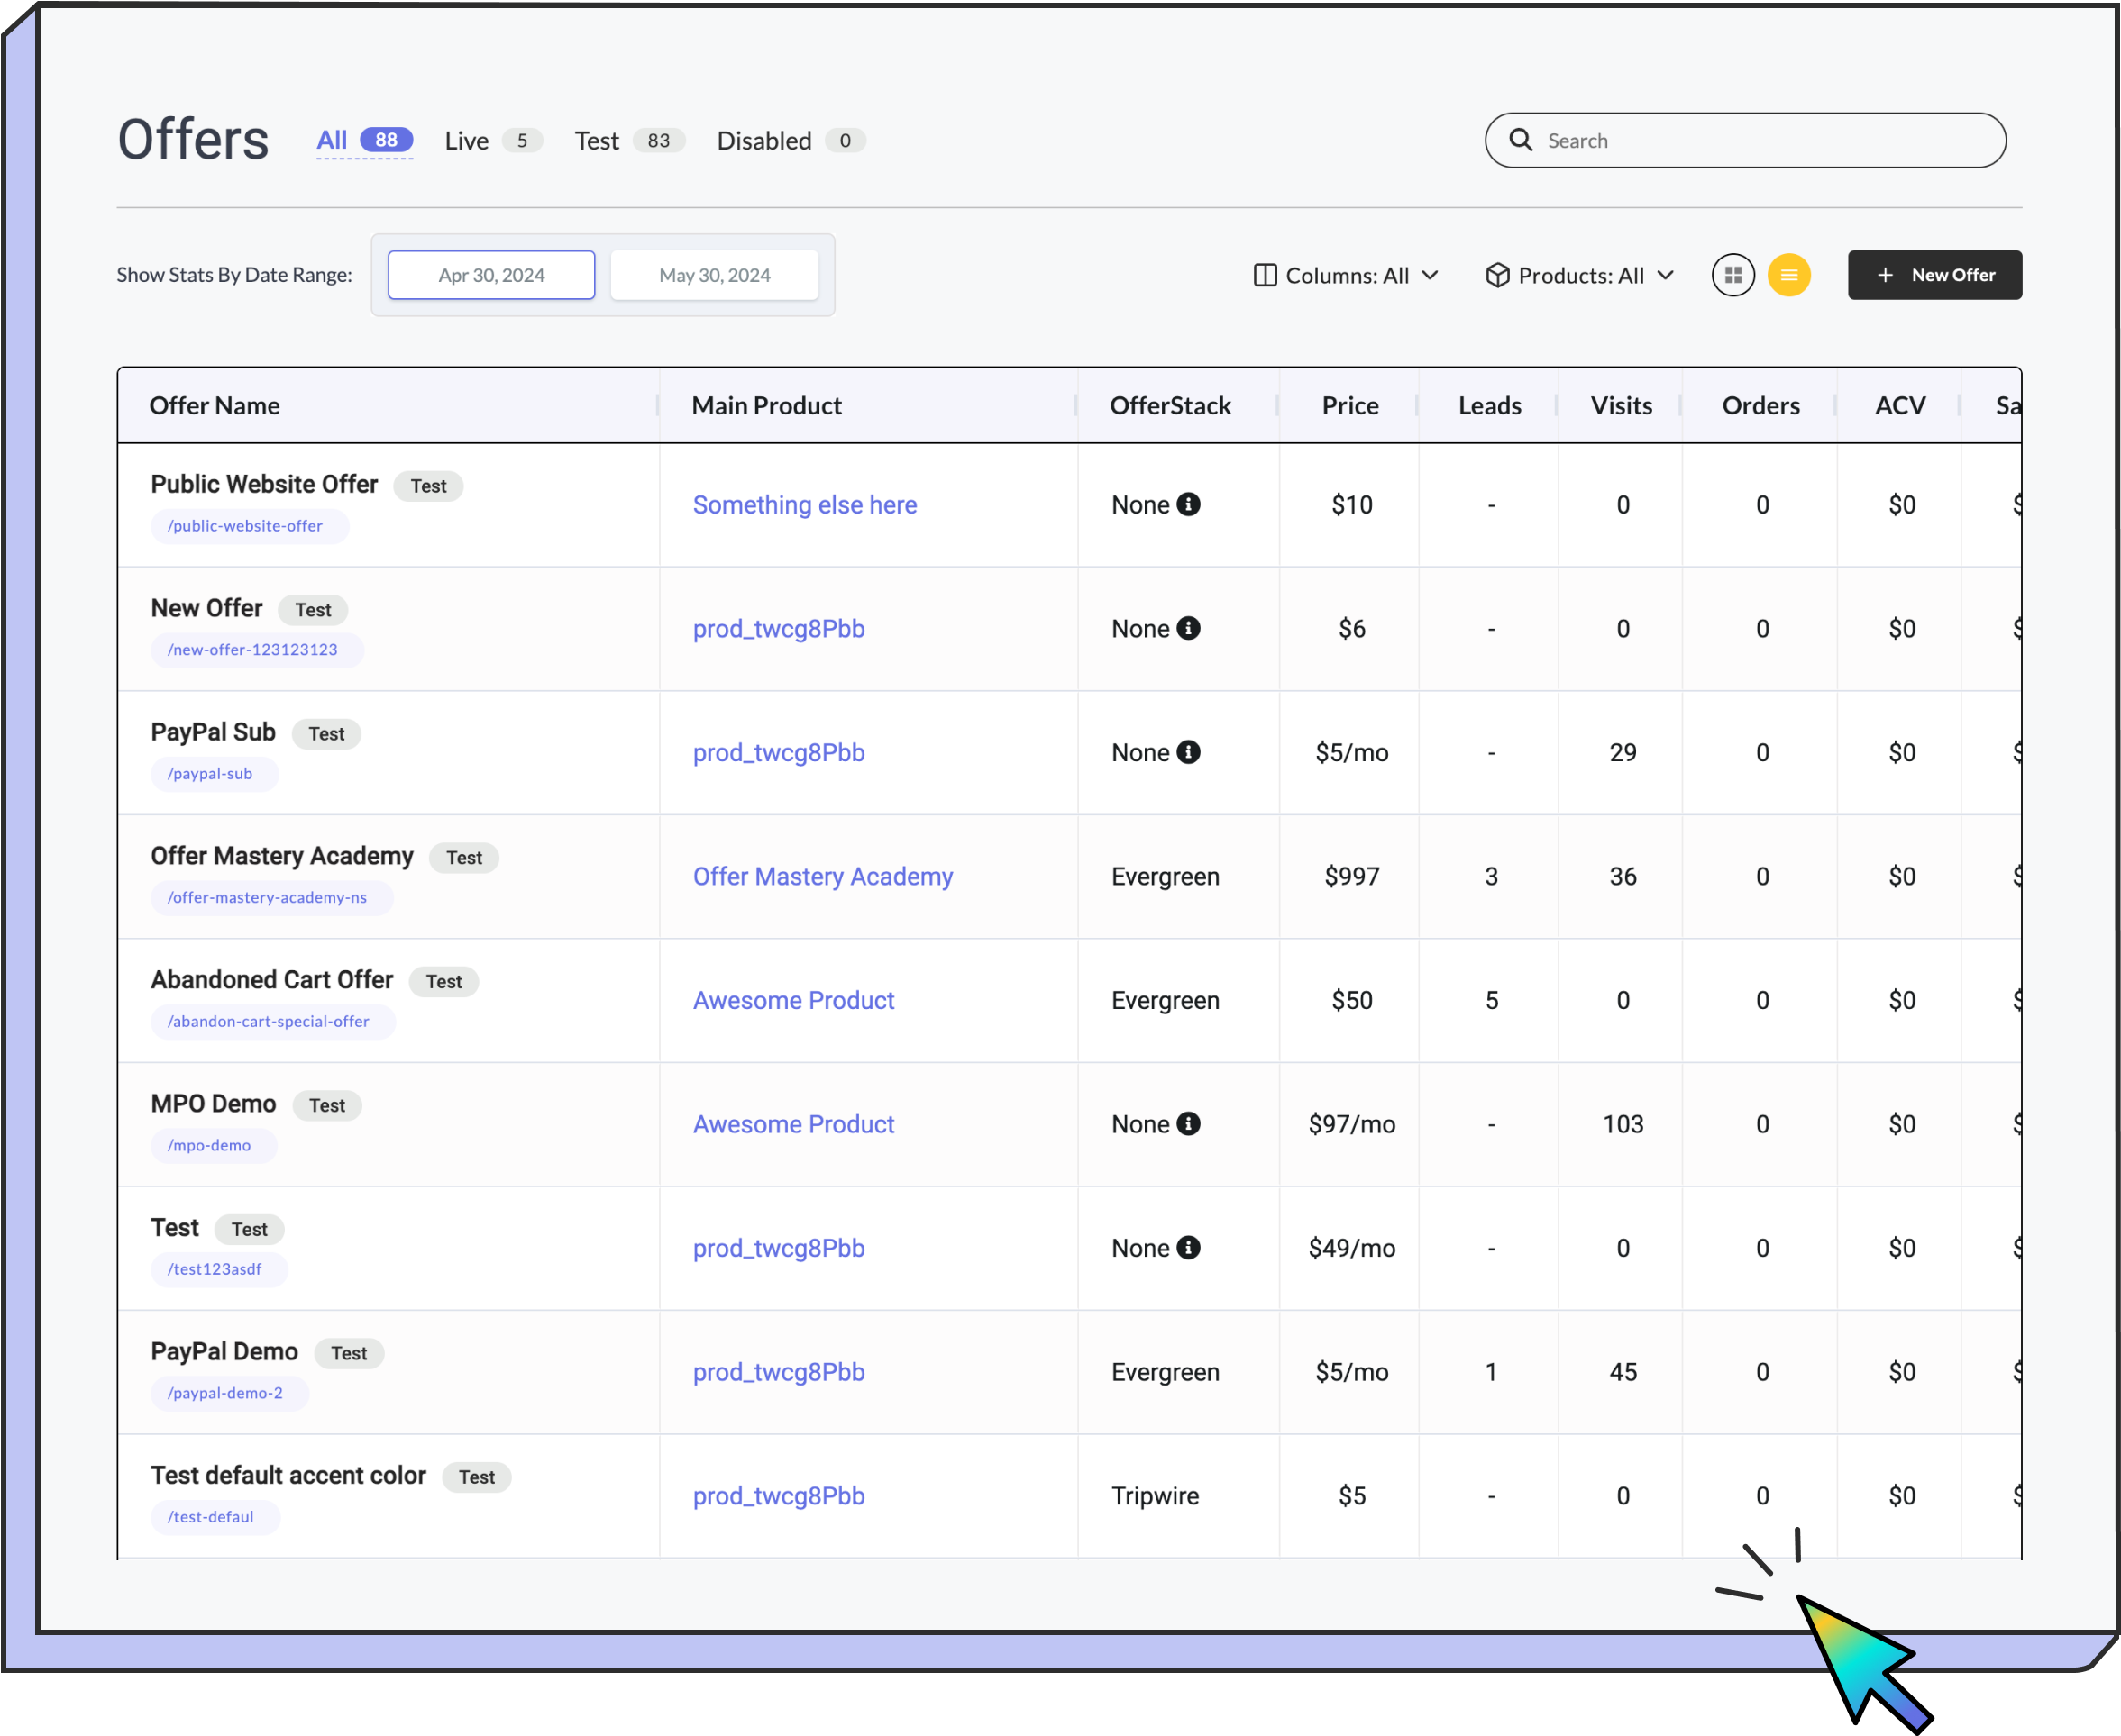Switch to grid view icon
Viewport: 2121px width, 1736px height.
(x=1732, y=275)
